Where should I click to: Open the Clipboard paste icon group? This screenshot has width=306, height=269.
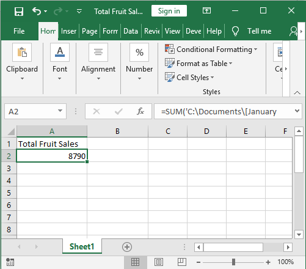[x=22, y=53]
